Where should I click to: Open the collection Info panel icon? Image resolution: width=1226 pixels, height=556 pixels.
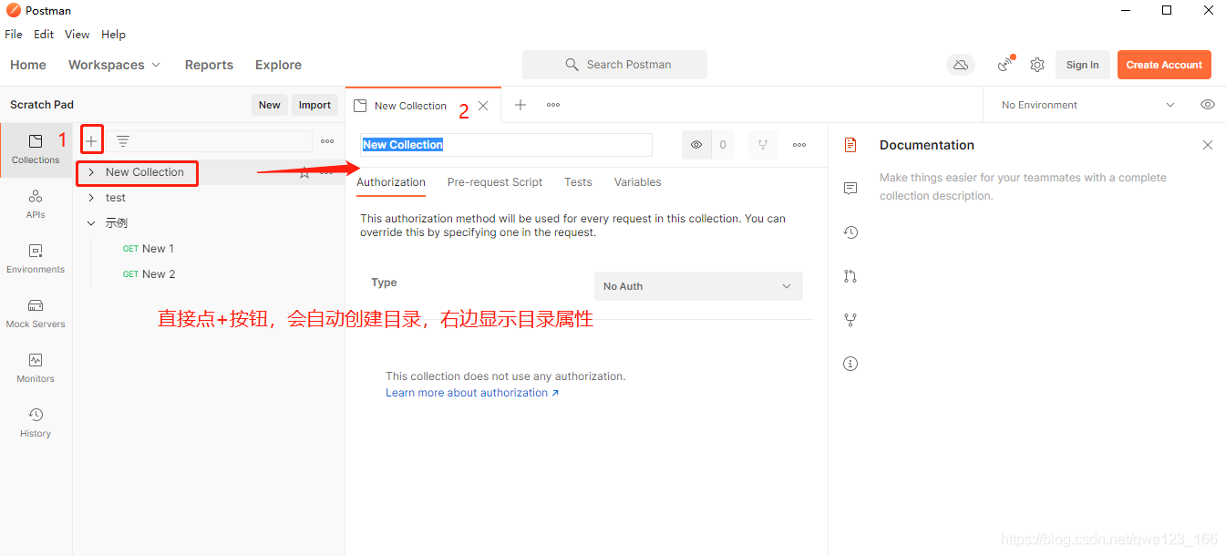pos(850,364)
